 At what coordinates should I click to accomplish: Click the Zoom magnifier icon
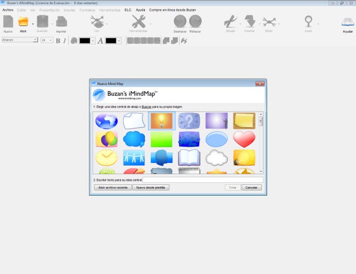click(x=308, y=21)
